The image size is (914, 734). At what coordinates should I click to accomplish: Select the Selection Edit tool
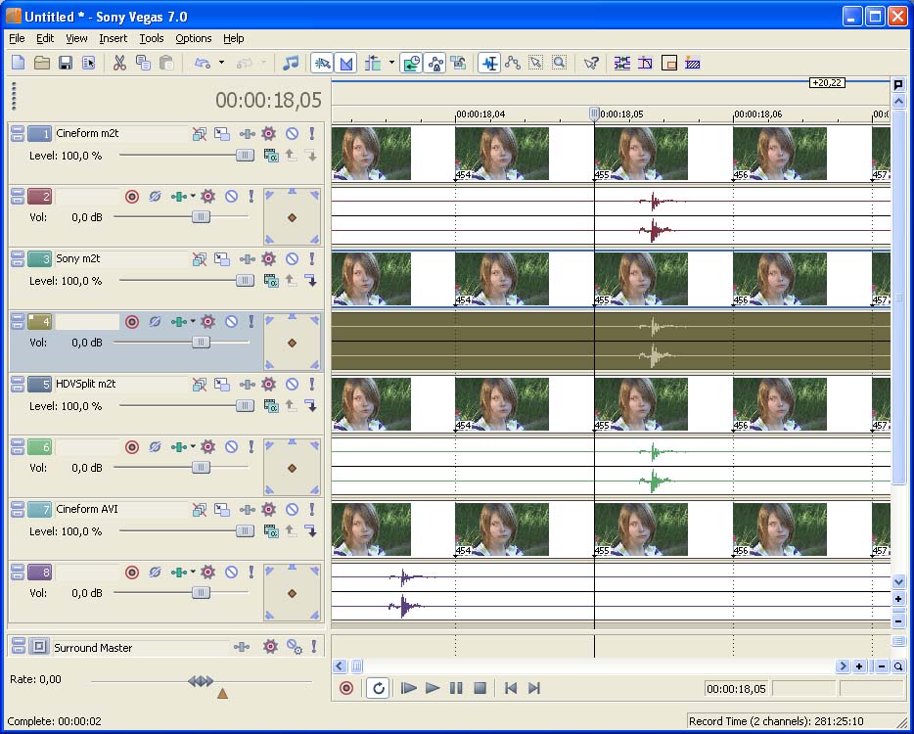(x=535, y=63)
